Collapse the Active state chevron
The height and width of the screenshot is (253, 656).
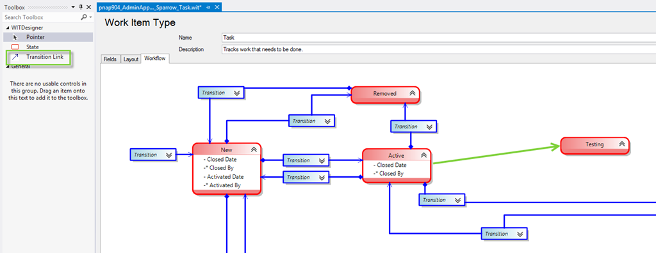coord(423,155)
